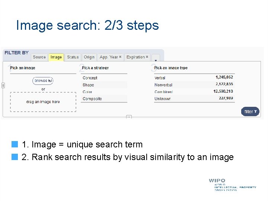The width and height of the screenshot is (268, 201).
Task: Remove the Expiration filter with its x
Action: (x=147, y=57)
